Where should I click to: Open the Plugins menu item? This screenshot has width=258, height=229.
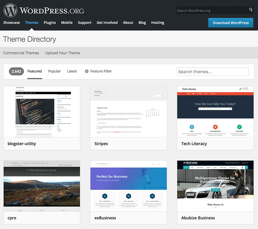[49, 23]
